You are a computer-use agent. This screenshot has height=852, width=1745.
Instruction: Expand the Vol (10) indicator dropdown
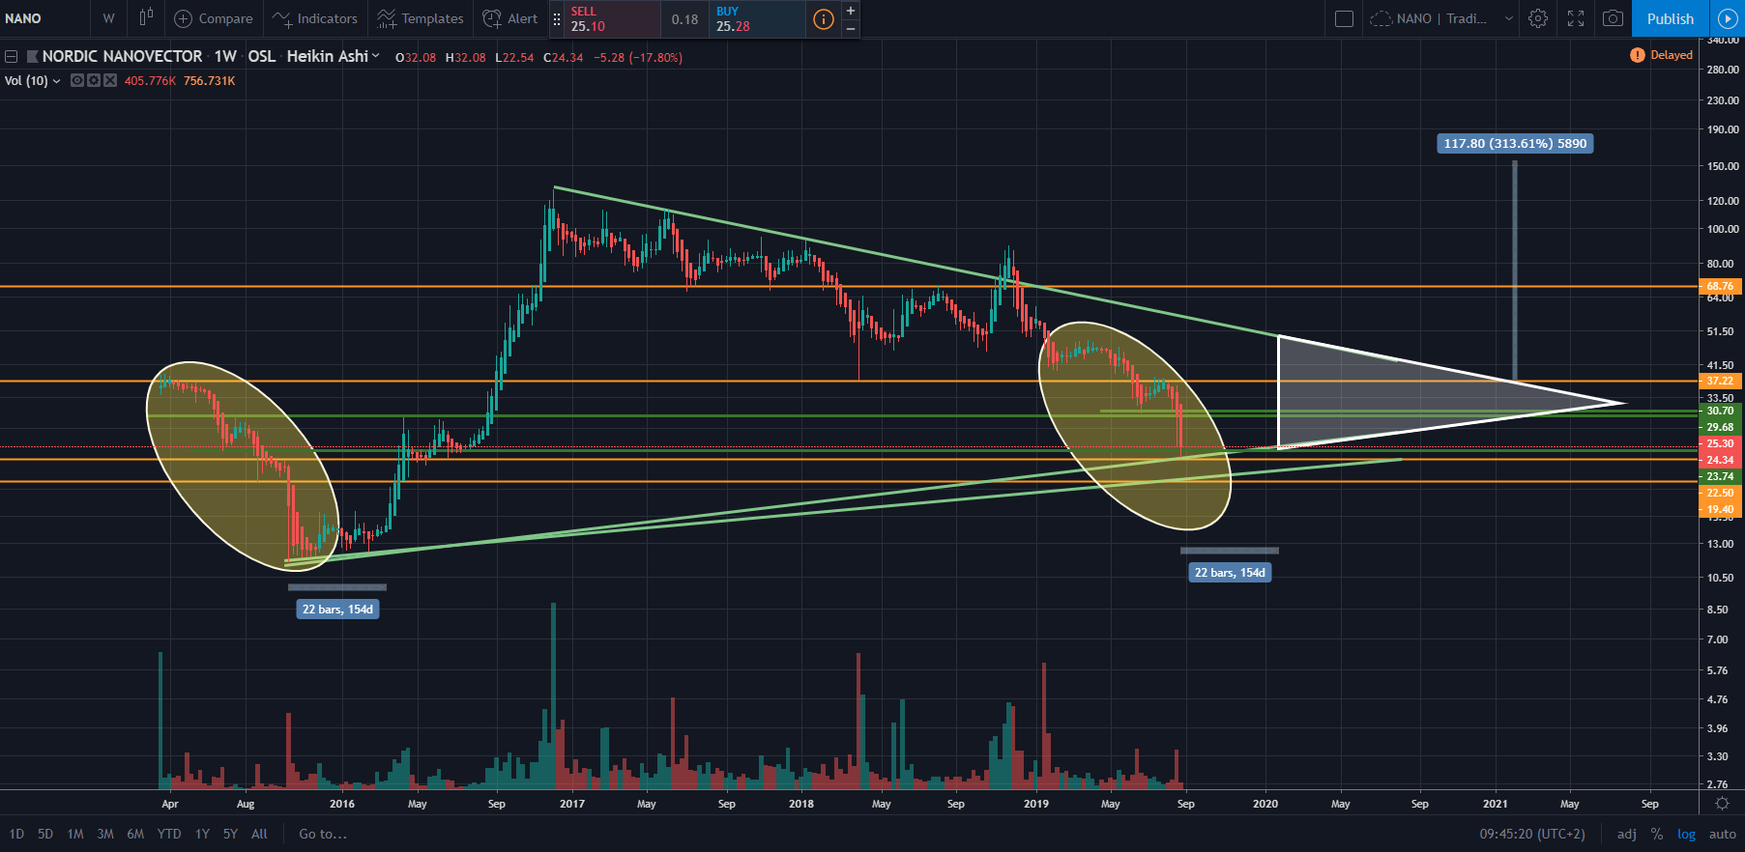pyautogui.click(x=56, y=81)
